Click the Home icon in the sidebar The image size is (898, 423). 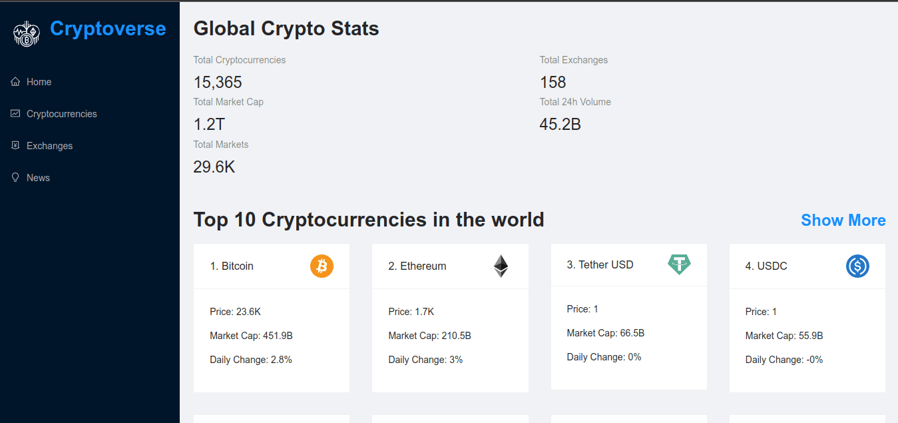14,81
